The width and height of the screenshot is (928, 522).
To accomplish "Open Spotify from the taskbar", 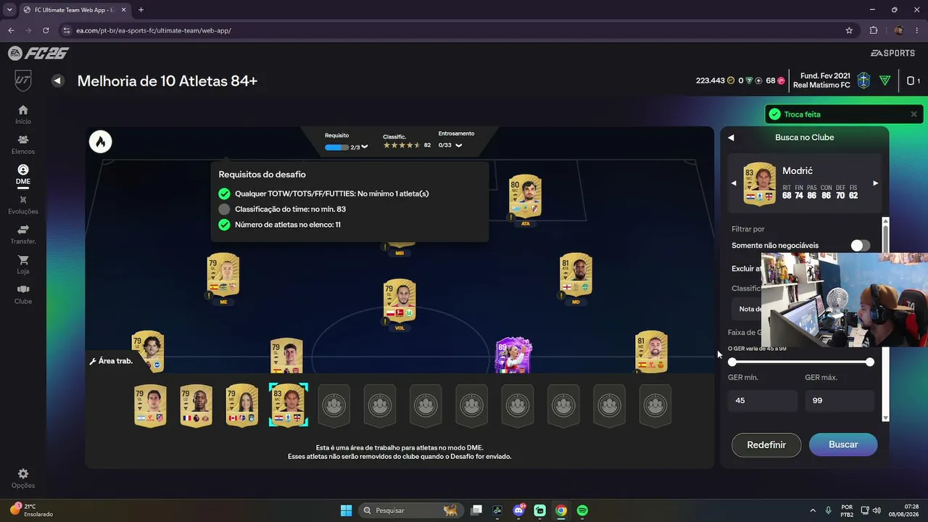I will (582, 510).
